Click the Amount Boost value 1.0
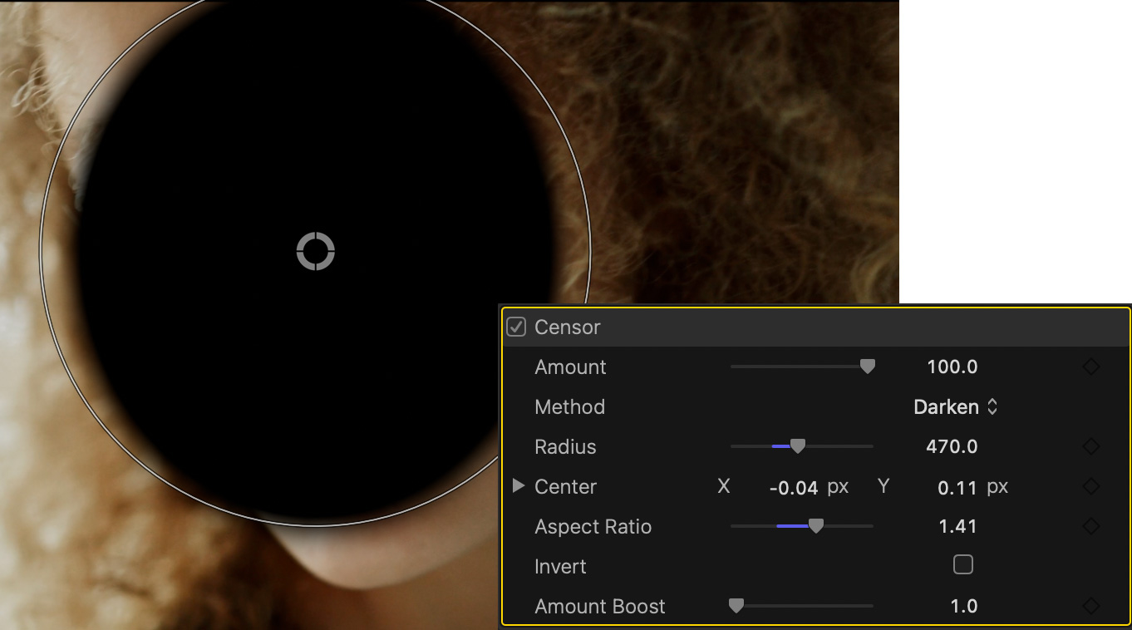Viewport: 1132px width, 630px height. point(964,606)
